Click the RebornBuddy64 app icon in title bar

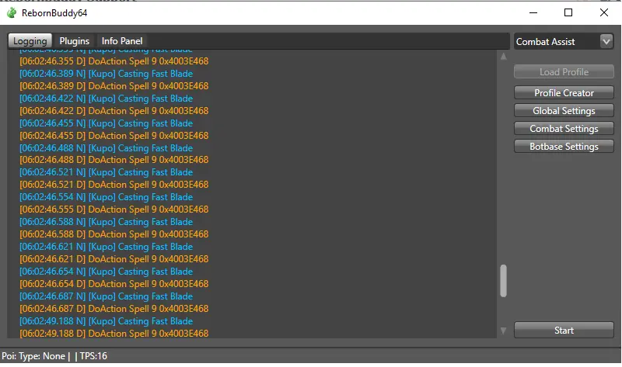[x=12, y=13]
